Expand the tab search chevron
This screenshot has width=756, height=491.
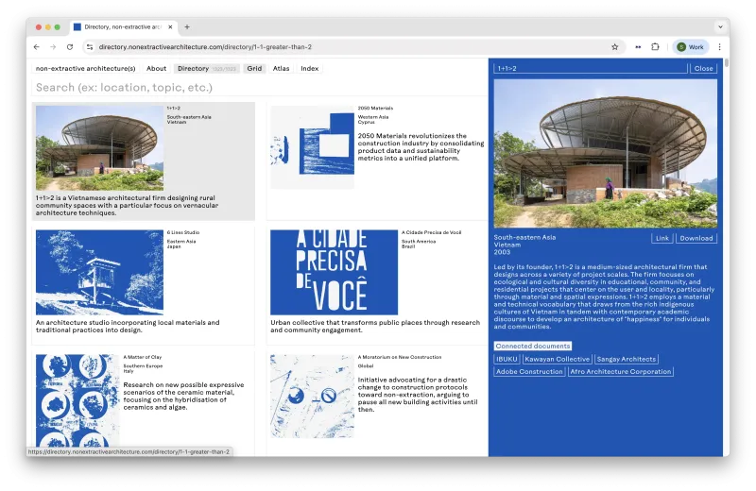click(x=720, y=27)
